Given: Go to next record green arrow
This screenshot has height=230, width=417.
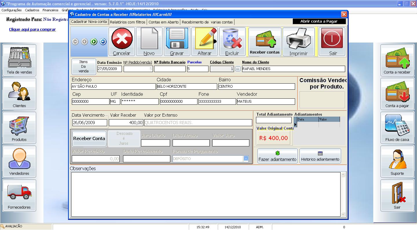Looking at the screenshot, I should [x=94, y=42].
